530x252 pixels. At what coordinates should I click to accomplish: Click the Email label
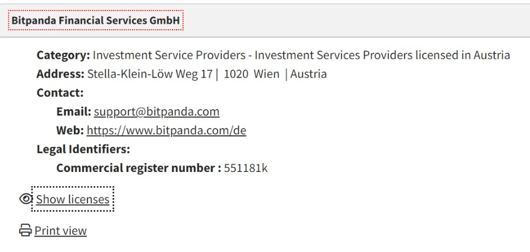coord(73,111)
